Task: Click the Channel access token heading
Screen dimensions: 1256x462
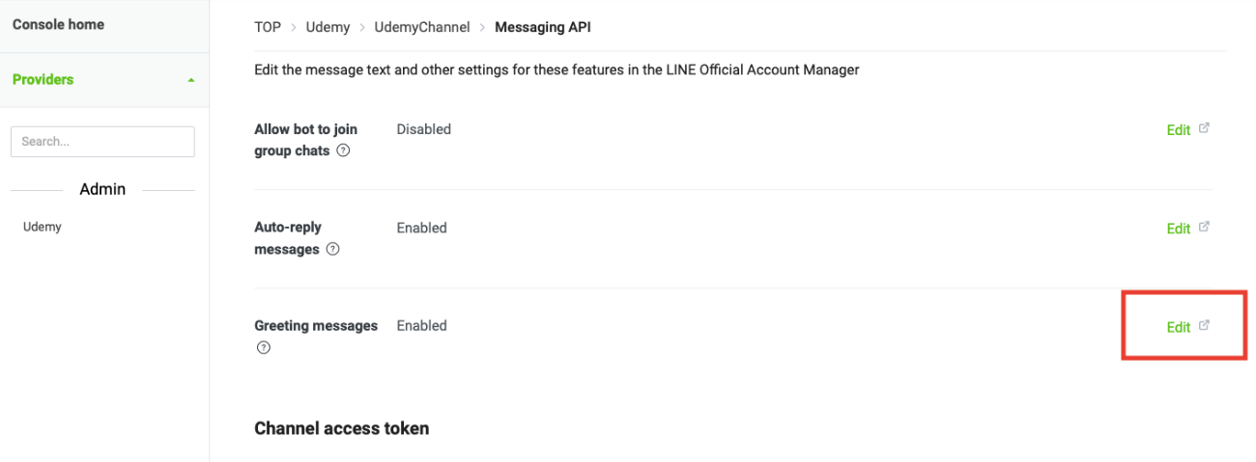Action: pyautogui.click(x=341, y=428)
